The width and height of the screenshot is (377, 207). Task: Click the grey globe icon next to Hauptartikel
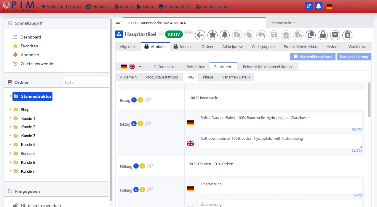click(161, 34)
